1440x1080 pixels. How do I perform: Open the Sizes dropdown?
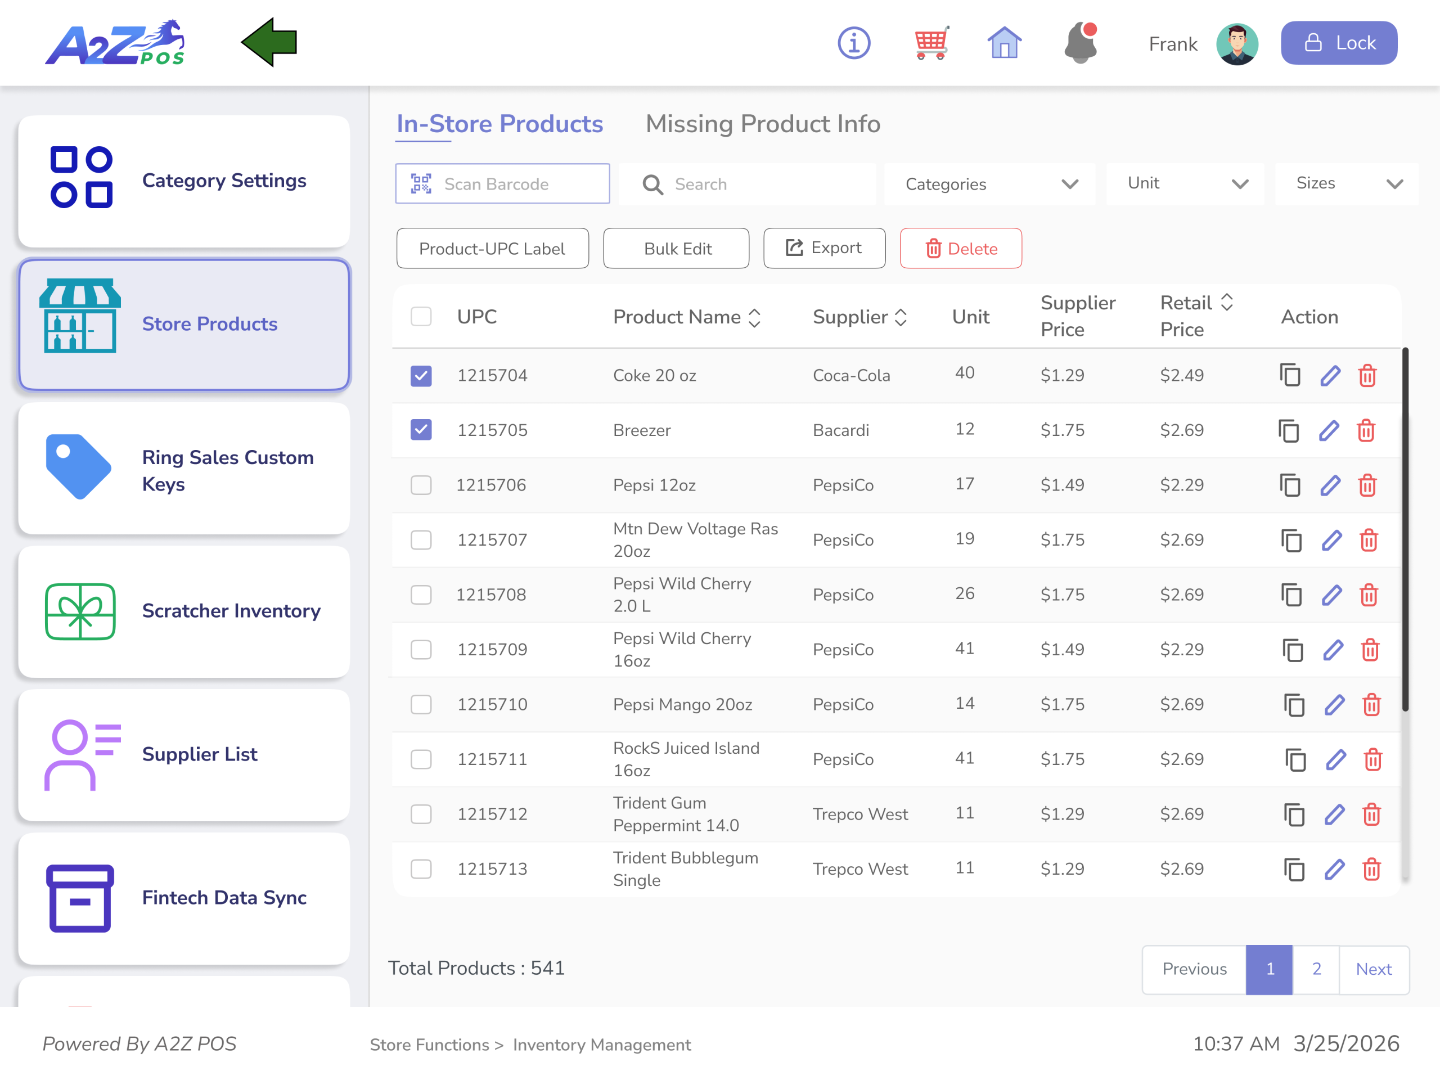point(1346,184)
